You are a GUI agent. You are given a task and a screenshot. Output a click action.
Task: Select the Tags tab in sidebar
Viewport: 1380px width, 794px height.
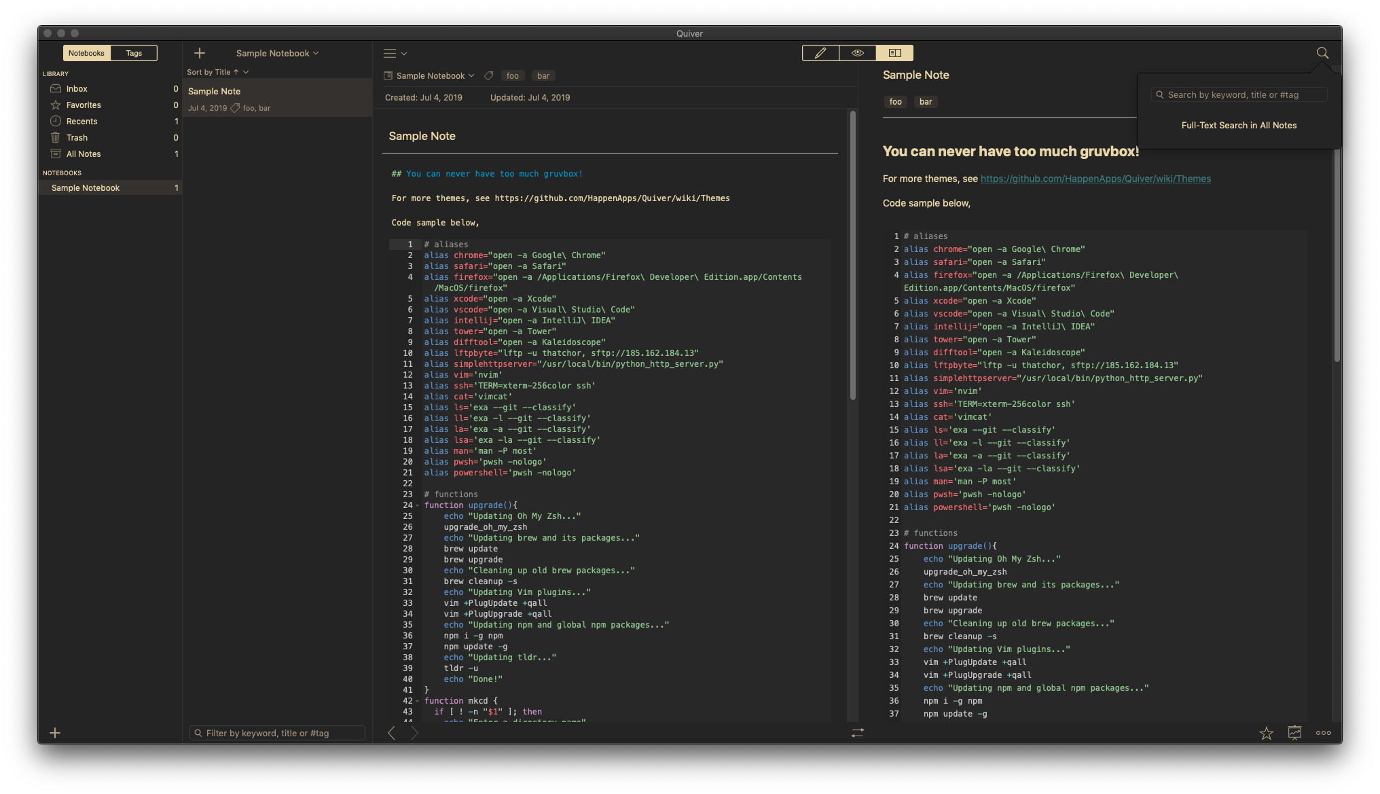pos(132,52)
